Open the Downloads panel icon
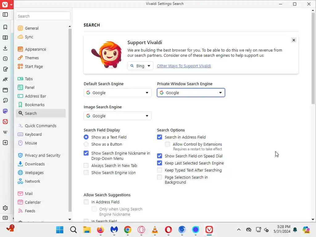This screenshot has height=237, width=316. [5, 48]
